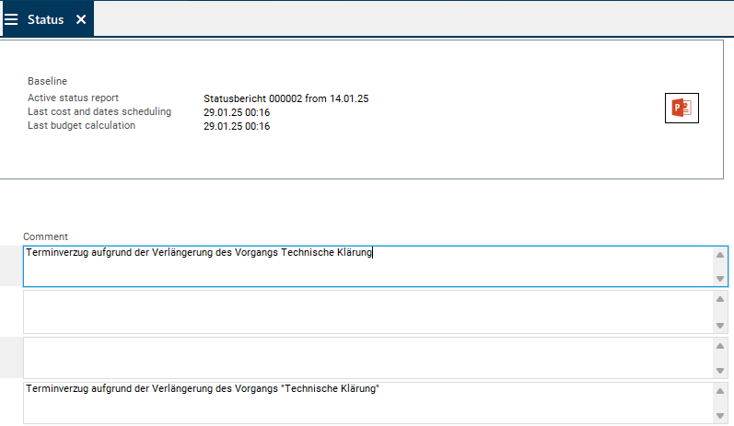
Task: Open the hamburger menu next to Status
Action: [12, 19]
